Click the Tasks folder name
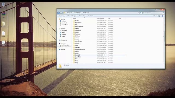This screenshot has height=98, width=175. (77, 61)
